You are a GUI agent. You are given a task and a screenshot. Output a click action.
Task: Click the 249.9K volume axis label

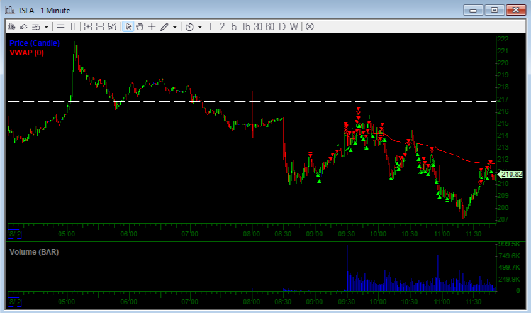pyautogui.click(x=509, y=279)
